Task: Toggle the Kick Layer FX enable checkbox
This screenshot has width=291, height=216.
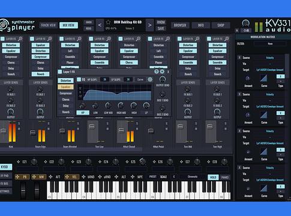Action: 2,38
